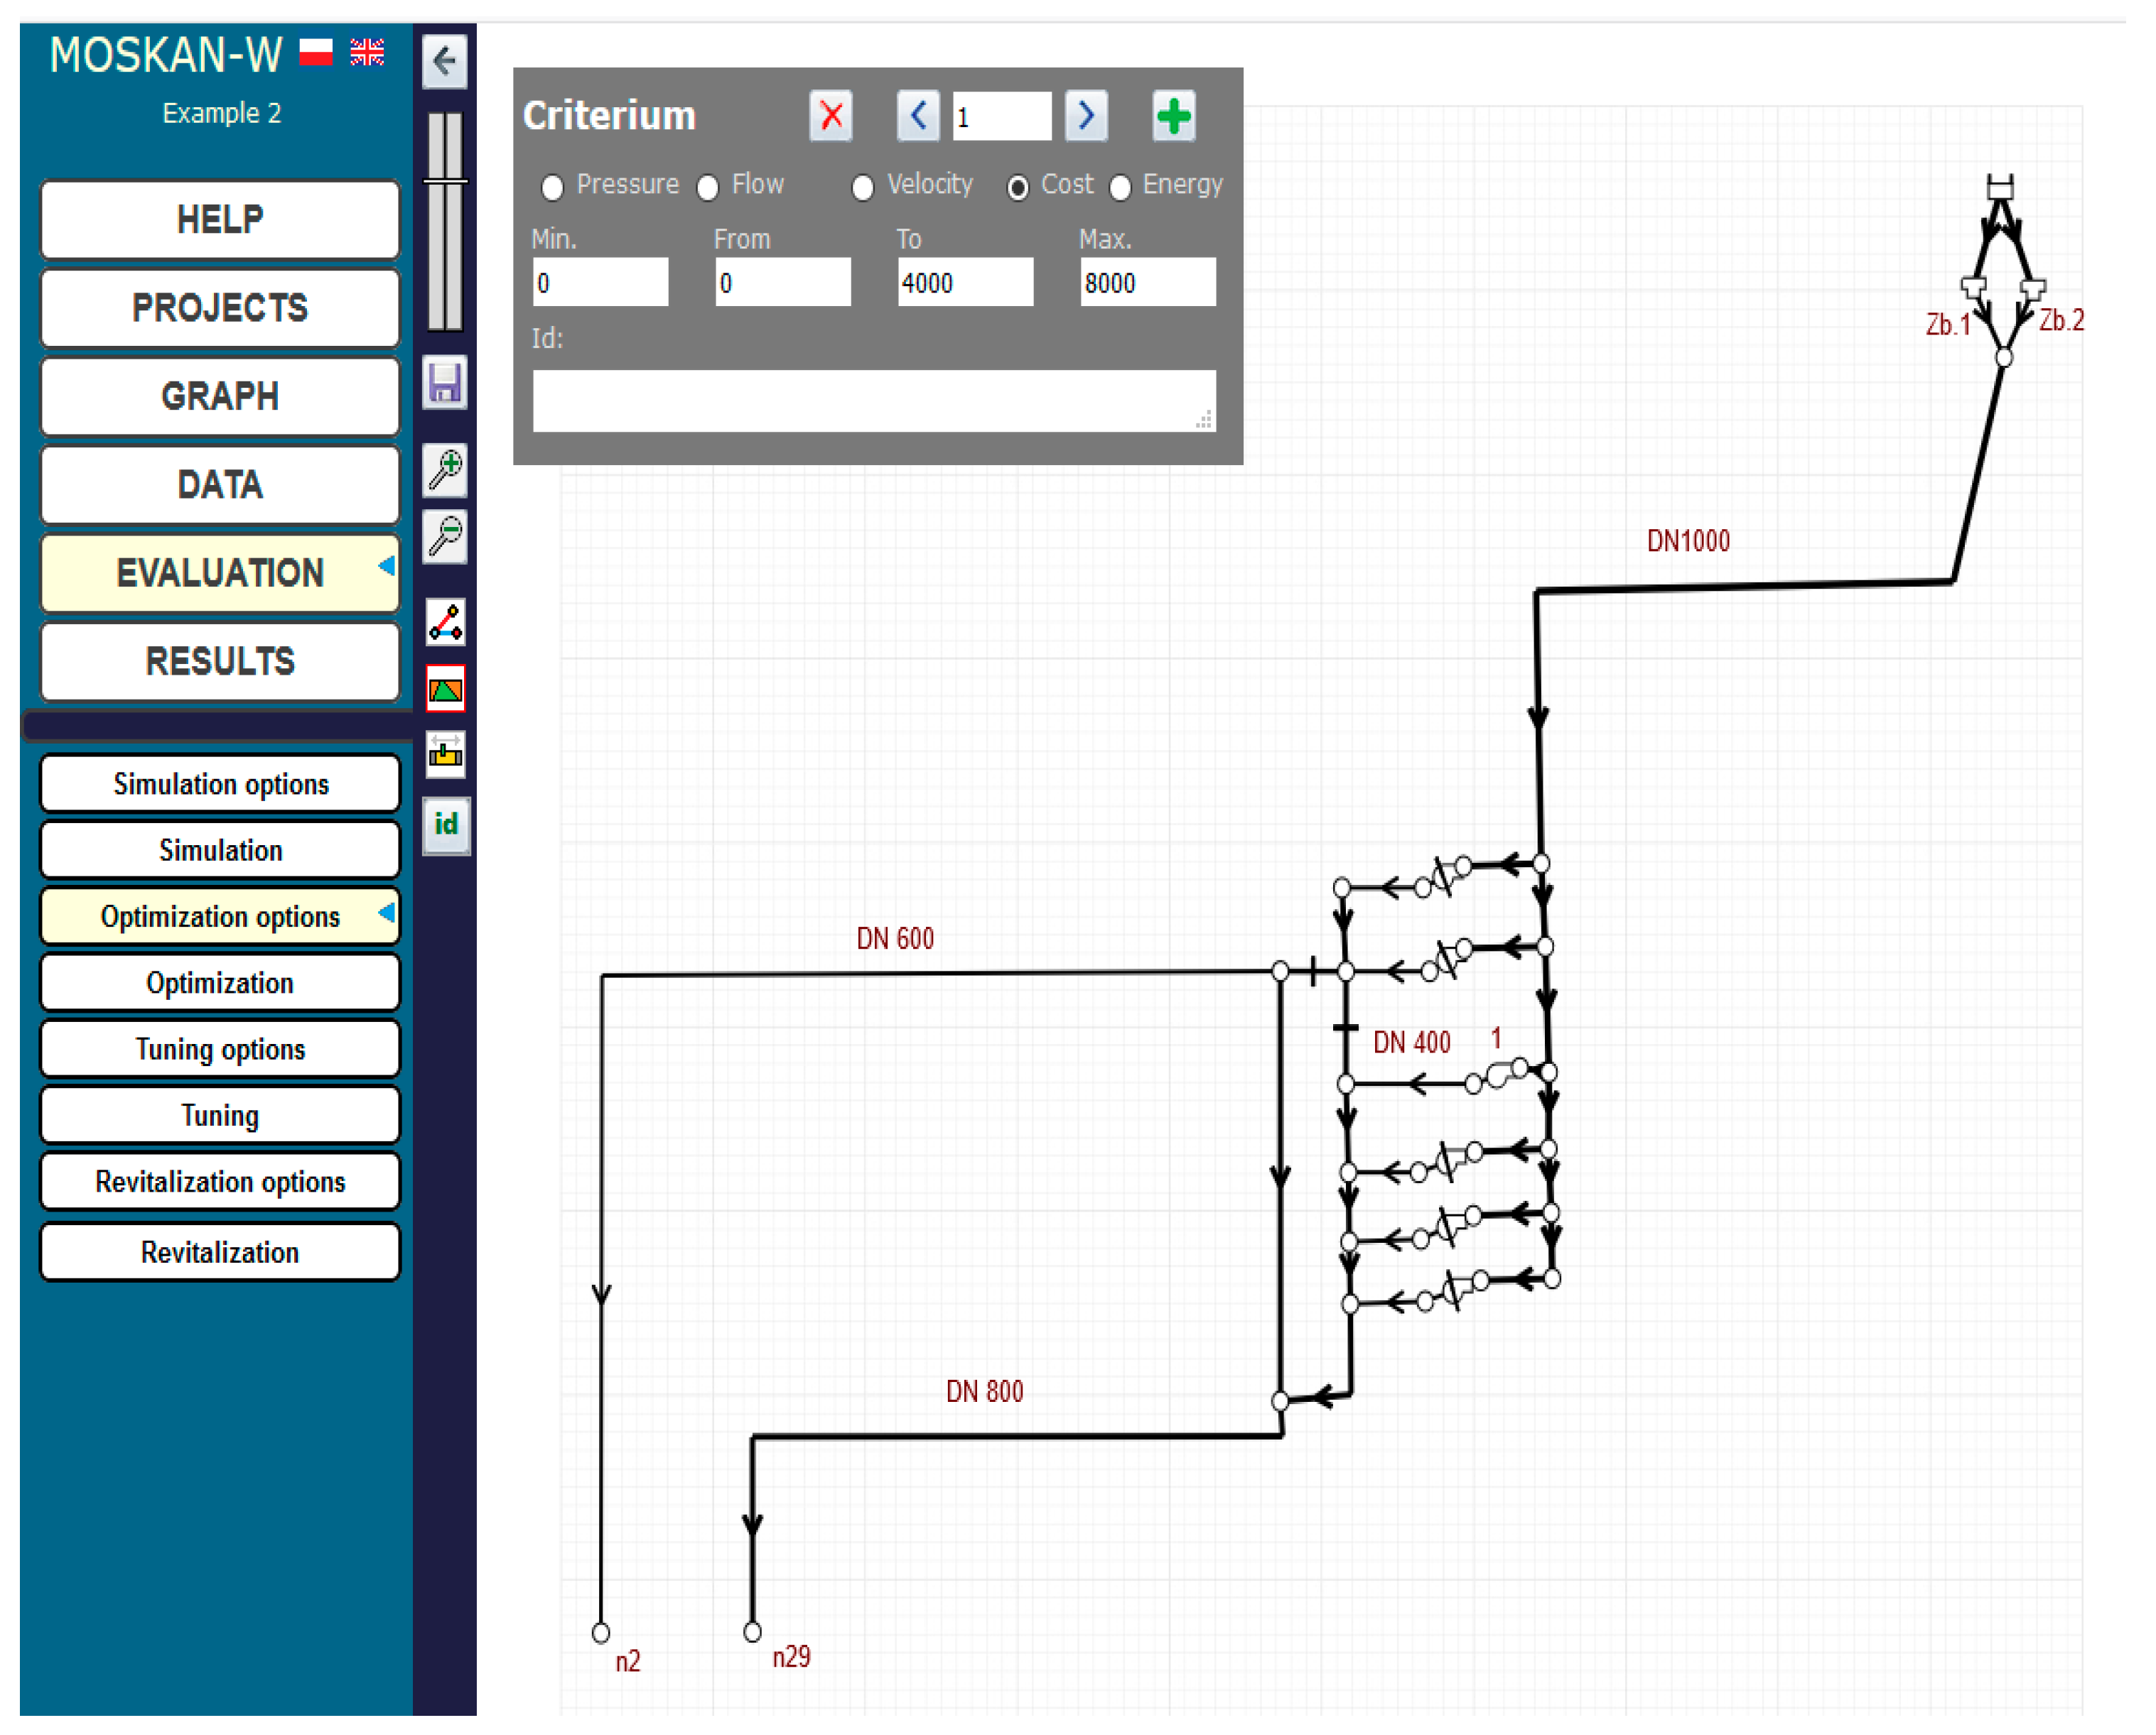The height and width of the screenshot is (1735, 2156).
Task: Click the back arrow icon in the toolbar
Action: 444,61
